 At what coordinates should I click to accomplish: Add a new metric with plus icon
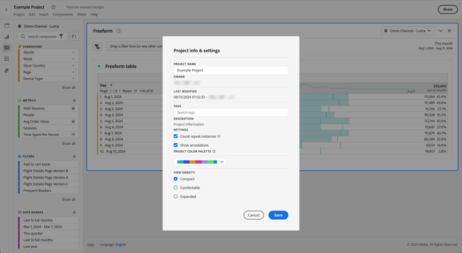[x=75, y=100]
